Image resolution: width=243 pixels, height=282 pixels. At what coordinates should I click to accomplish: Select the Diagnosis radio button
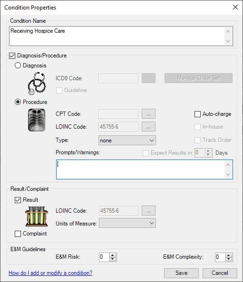point(18,66)
